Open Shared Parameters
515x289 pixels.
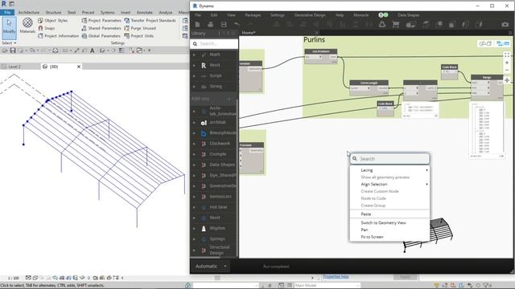click(101, 28)
